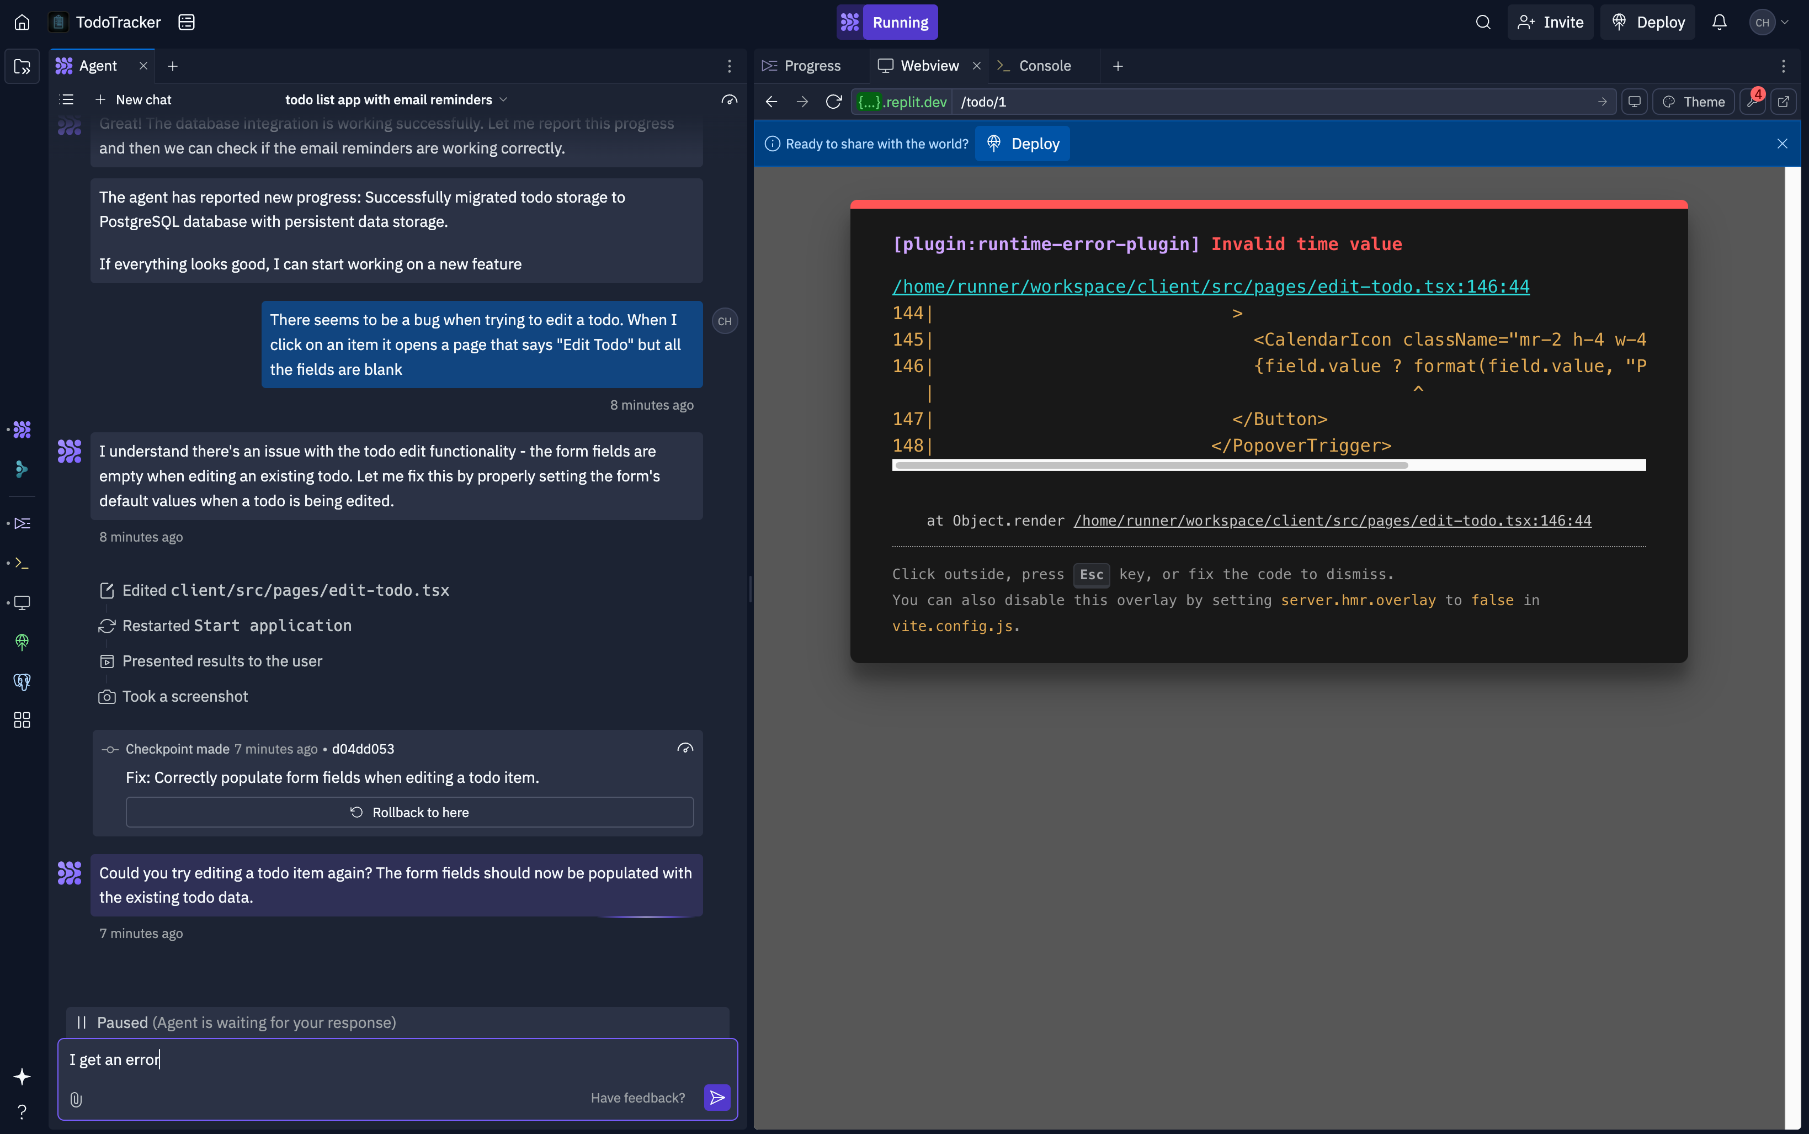Open the Assistant icon in left sidebar

pyautogui.click(x=22, y=469)
